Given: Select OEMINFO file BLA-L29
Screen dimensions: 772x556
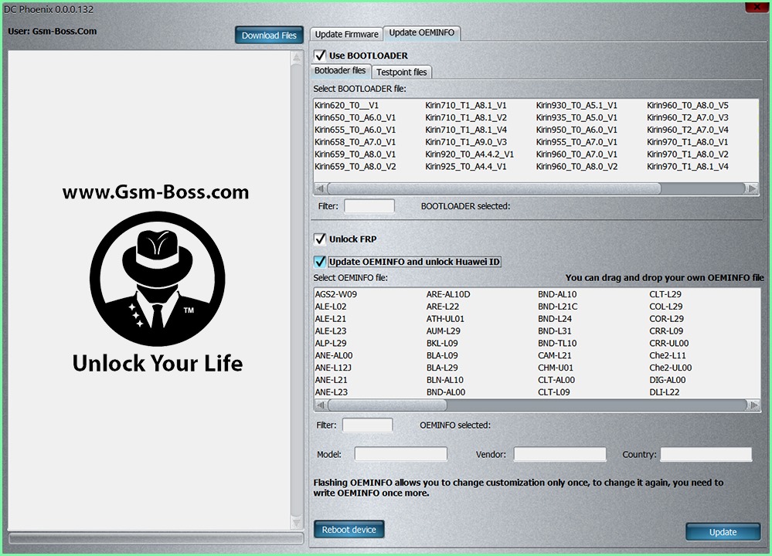Looking at the screenshot, I should 442,368.
